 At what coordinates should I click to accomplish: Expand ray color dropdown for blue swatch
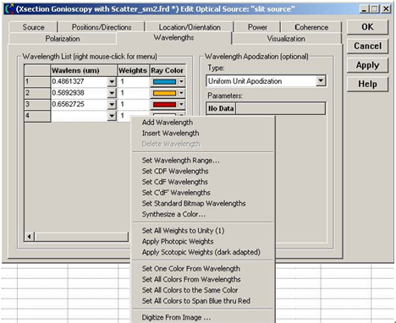point(181,82)
